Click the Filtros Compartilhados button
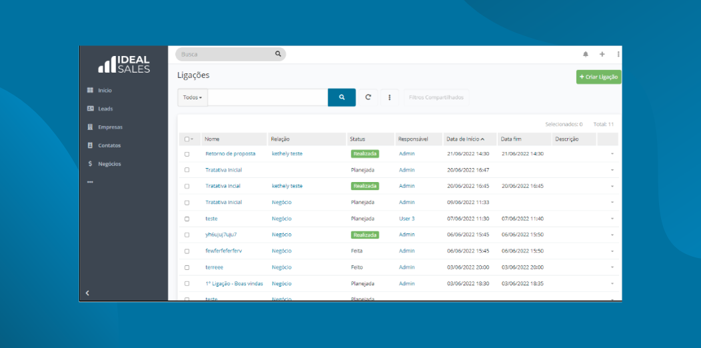This screenshot has width=701, height=348. pyautogui.click(x=436, y=97)
